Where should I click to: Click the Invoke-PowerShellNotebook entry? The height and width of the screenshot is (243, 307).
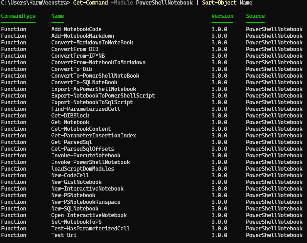90,162
